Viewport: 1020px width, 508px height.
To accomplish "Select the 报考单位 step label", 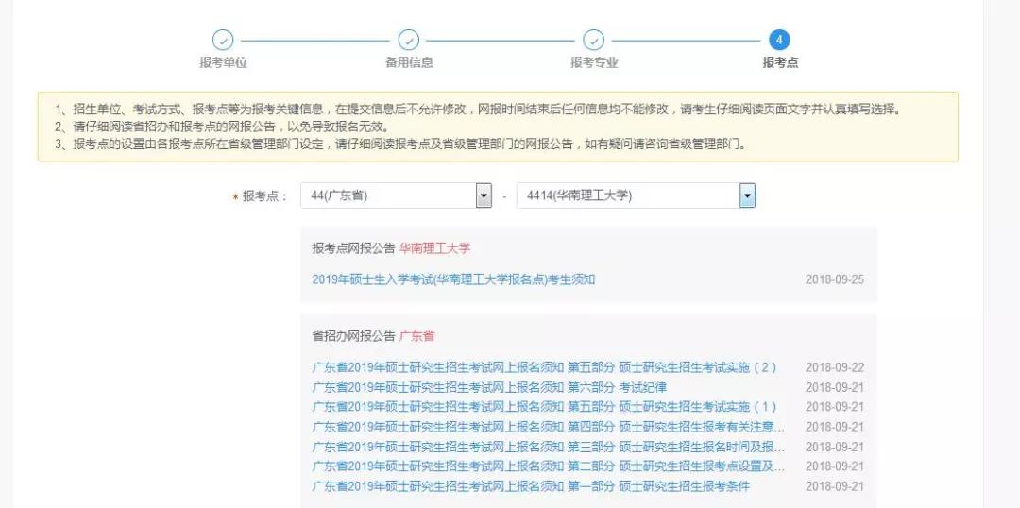I will tap(222, 62).
